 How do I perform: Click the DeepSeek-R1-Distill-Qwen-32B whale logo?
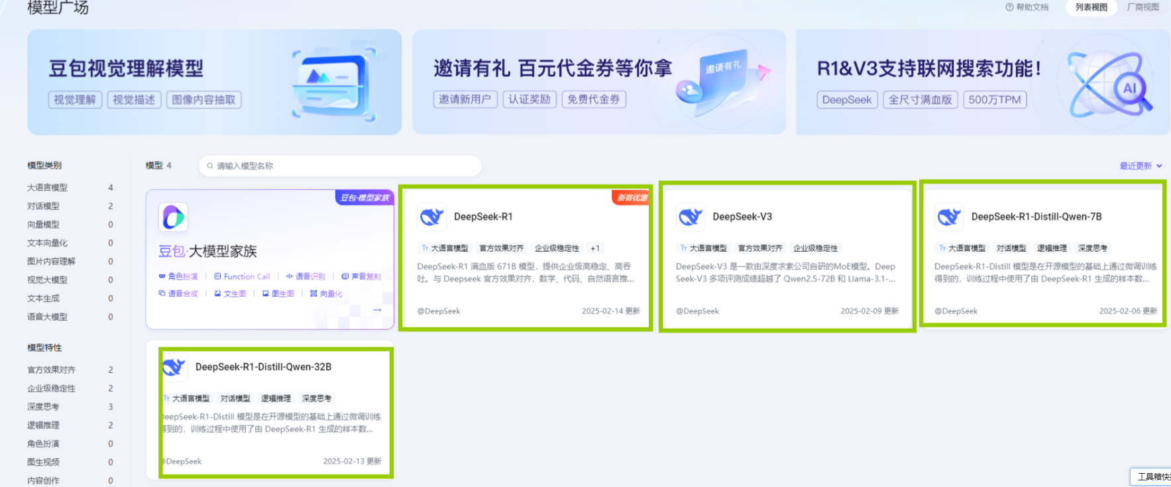coord(174,366)
